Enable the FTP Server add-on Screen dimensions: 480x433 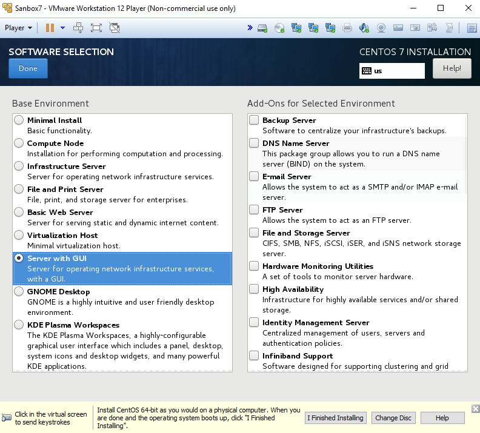[x=254, y=210]
